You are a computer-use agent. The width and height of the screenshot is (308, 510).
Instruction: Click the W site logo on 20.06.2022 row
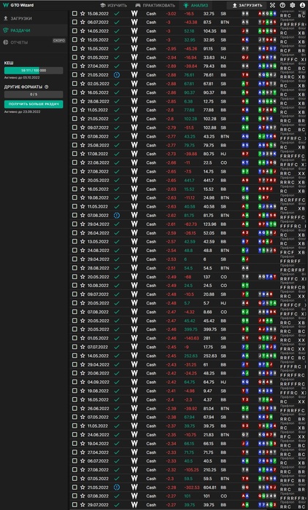pos(134,373)
